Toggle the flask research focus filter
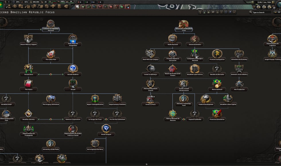The image size is (281, 166). [x=204, y=12]
